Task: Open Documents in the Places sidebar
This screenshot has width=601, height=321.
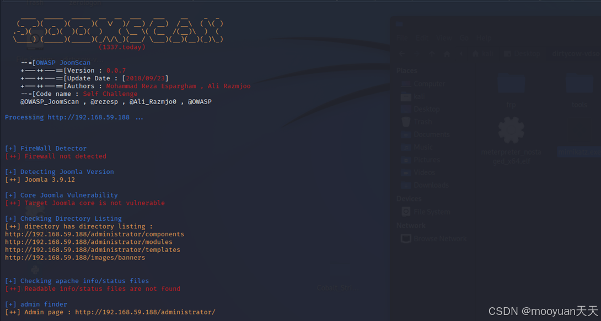Action: pos(425,135)
